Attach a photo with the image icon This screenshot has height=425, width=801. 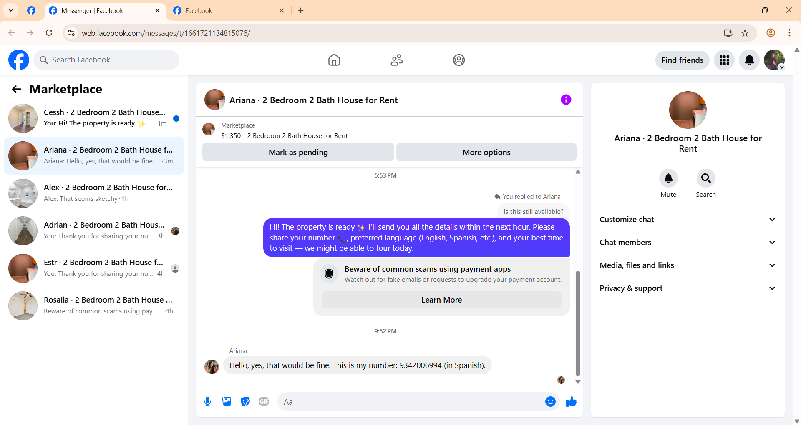(227, 402)
